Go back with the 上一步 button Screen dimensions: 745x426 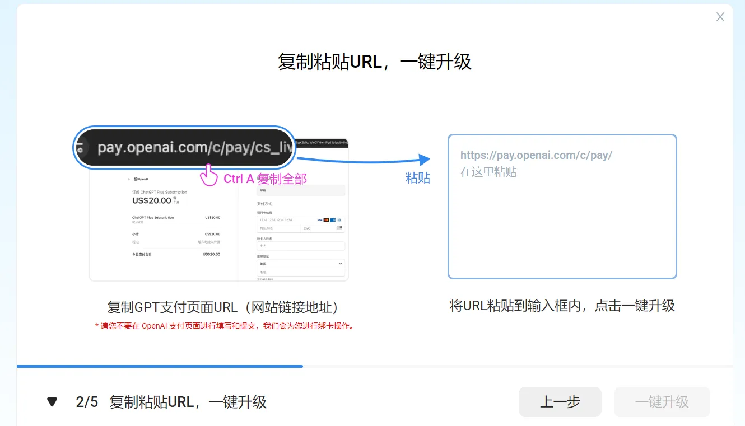click(560, 402)
